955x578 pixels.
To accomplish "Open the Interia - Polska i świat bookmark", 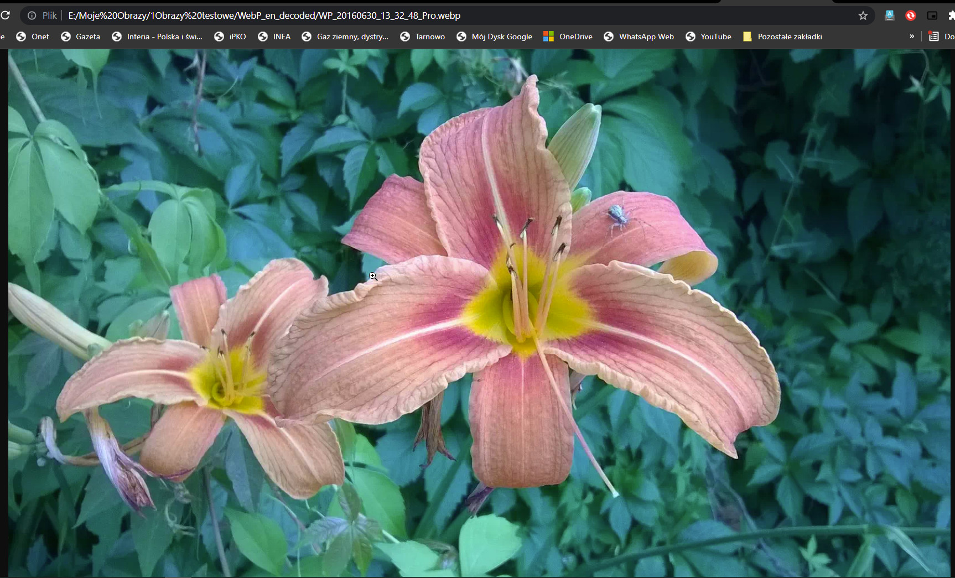I will click(x=157, y=37).
